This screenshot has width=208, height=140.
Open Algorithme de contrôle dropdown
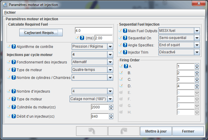110,47
